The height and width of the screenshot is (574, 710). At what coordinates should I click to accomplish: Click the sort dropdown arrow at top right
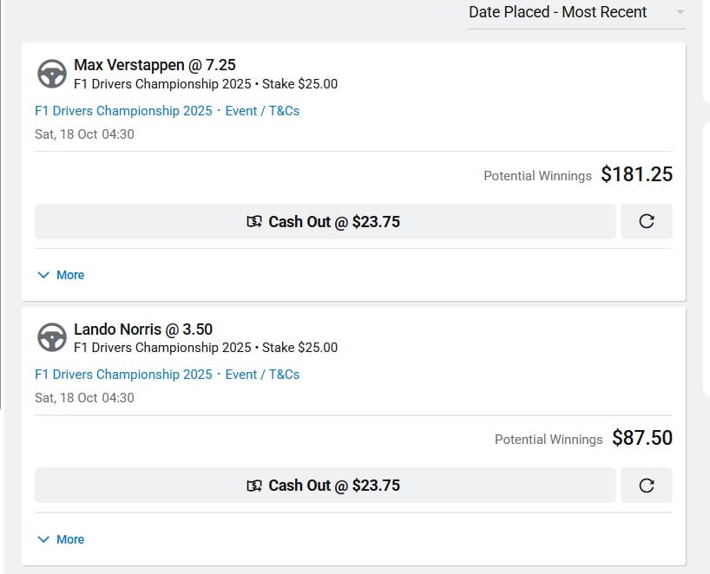(x=680, y=12)
